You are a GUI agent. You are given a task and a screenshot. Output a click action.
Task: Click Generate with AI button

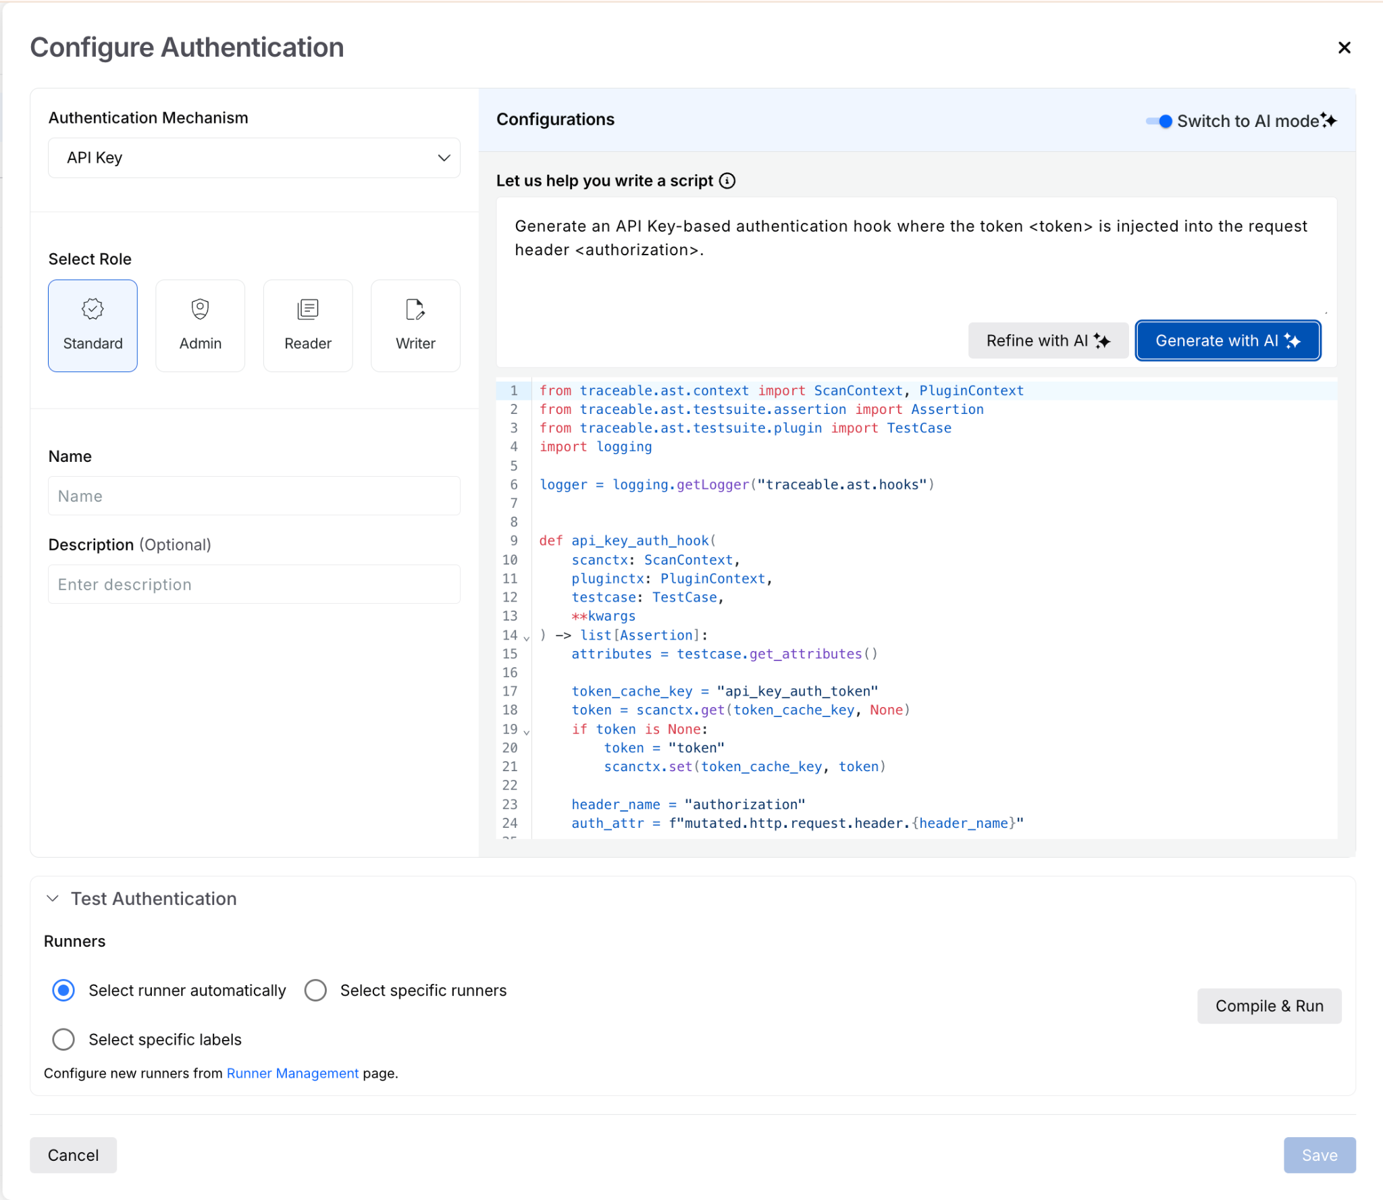coord(1227,341)
